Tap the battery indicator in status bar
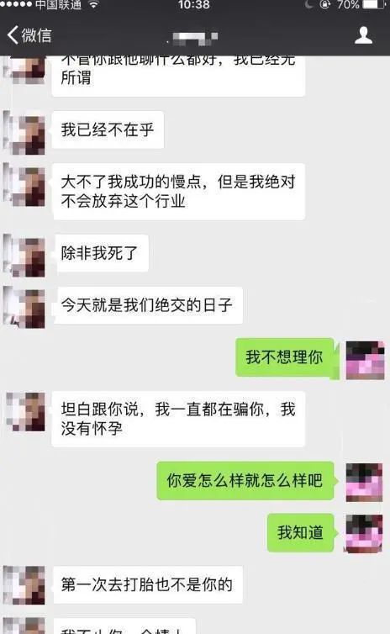 pyautogui.click(x=375, y=5)
